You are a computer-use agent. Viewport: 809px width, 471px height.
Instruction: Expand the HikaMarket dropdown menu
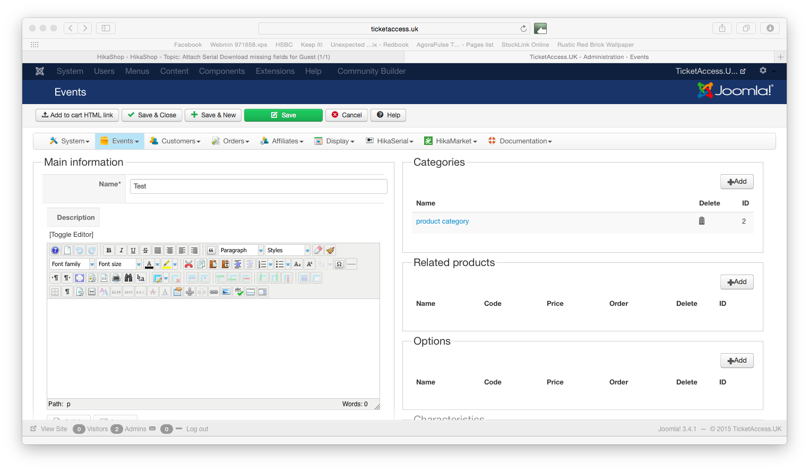point(451,141)
